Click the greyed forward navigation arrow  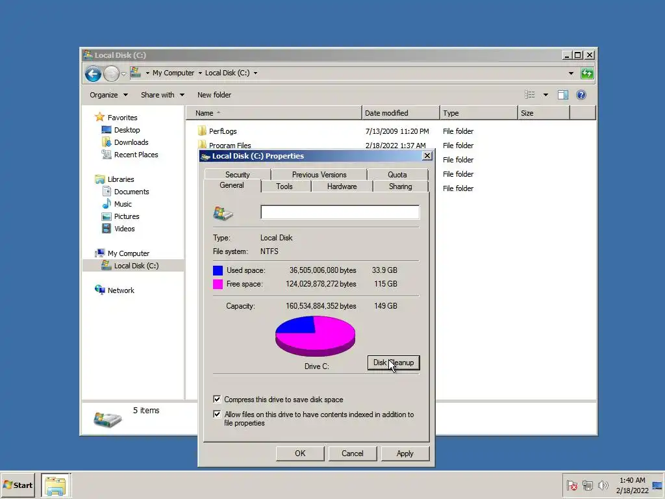click(111, 73)
